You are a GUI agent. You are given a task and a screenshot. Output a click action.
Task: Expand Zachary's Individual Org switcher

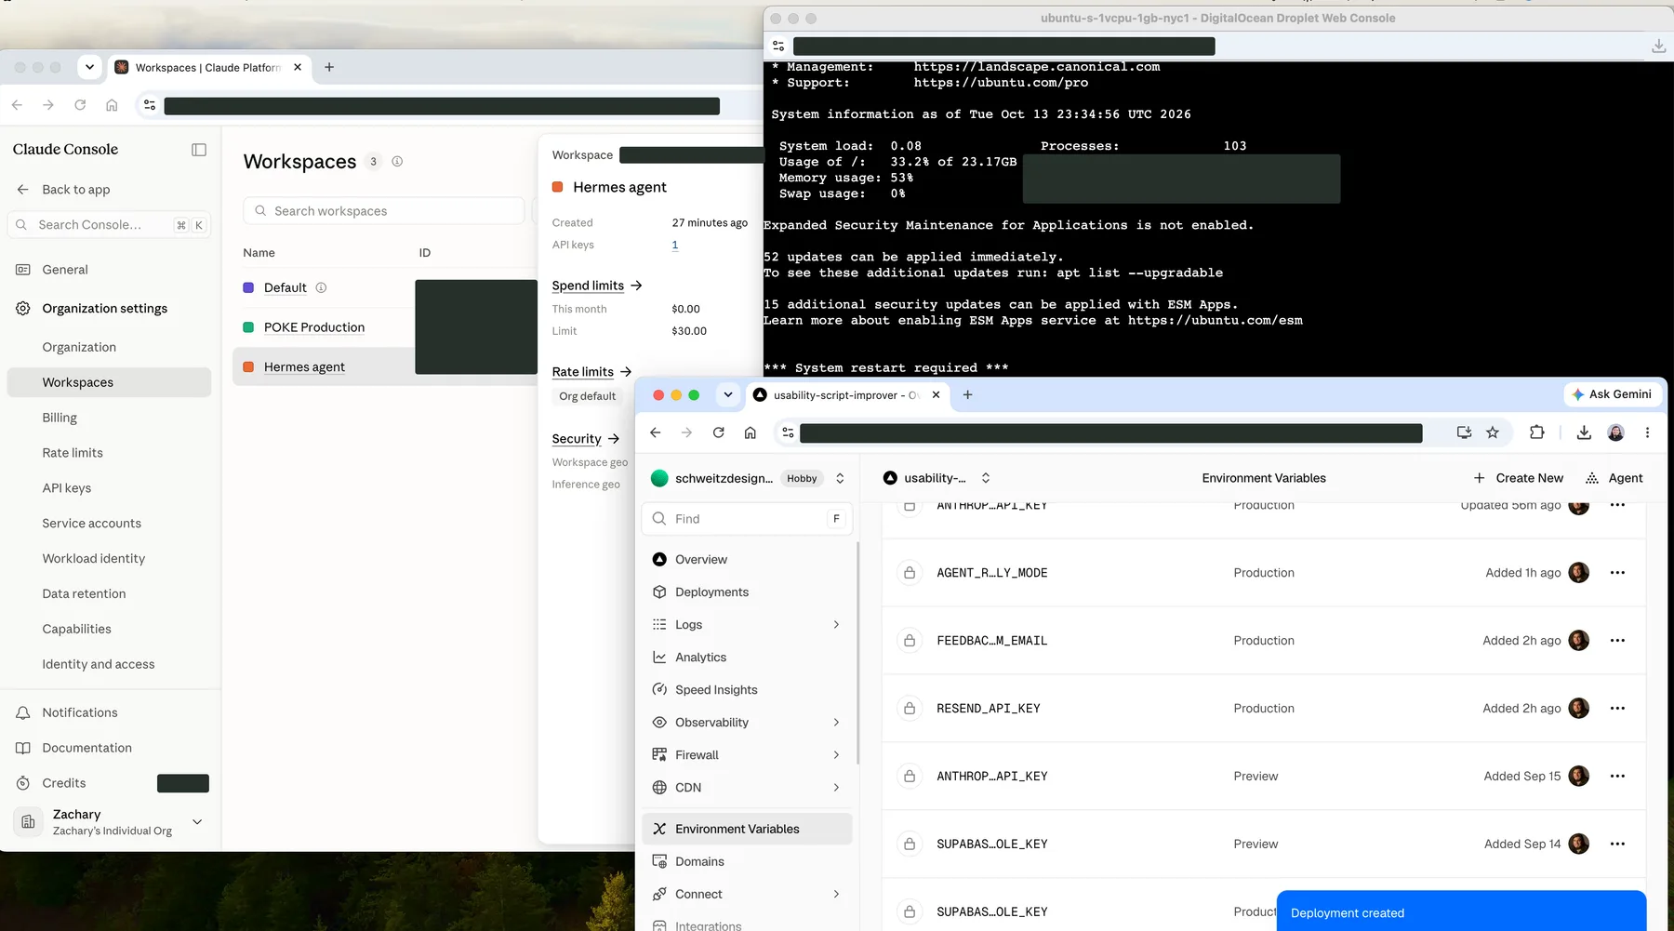tap(197, 821)
